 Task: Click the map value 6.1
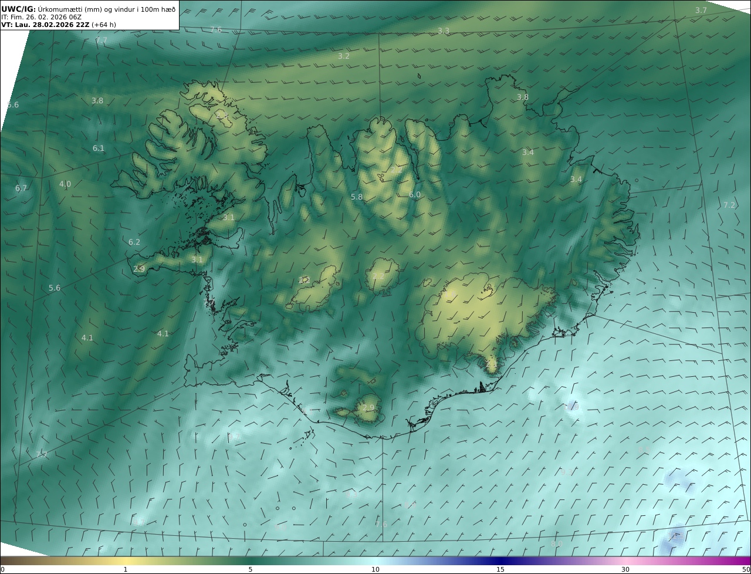click(98, 148)
